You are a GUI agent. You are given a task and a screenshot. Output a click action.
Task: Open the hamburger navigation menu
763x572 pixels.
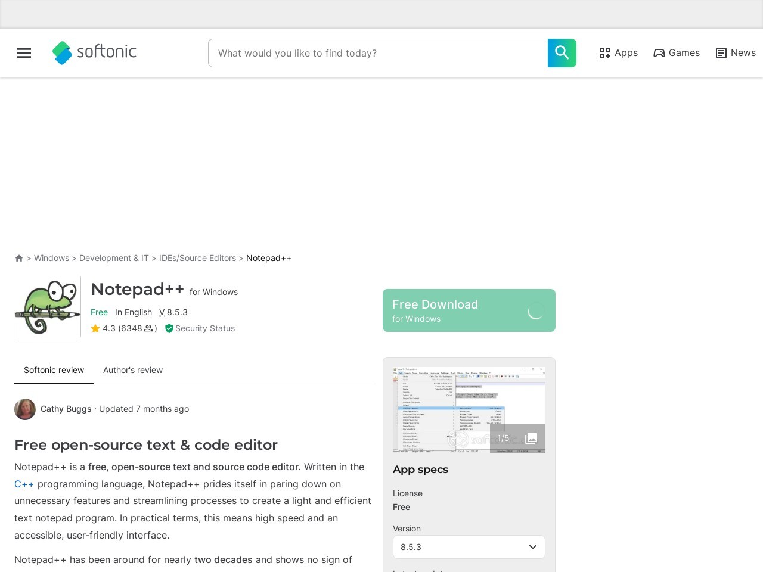click(x=24, y=53)
